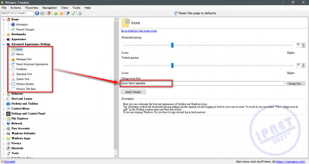
Task: Click the Network tree icon
Action: (8, 123)
